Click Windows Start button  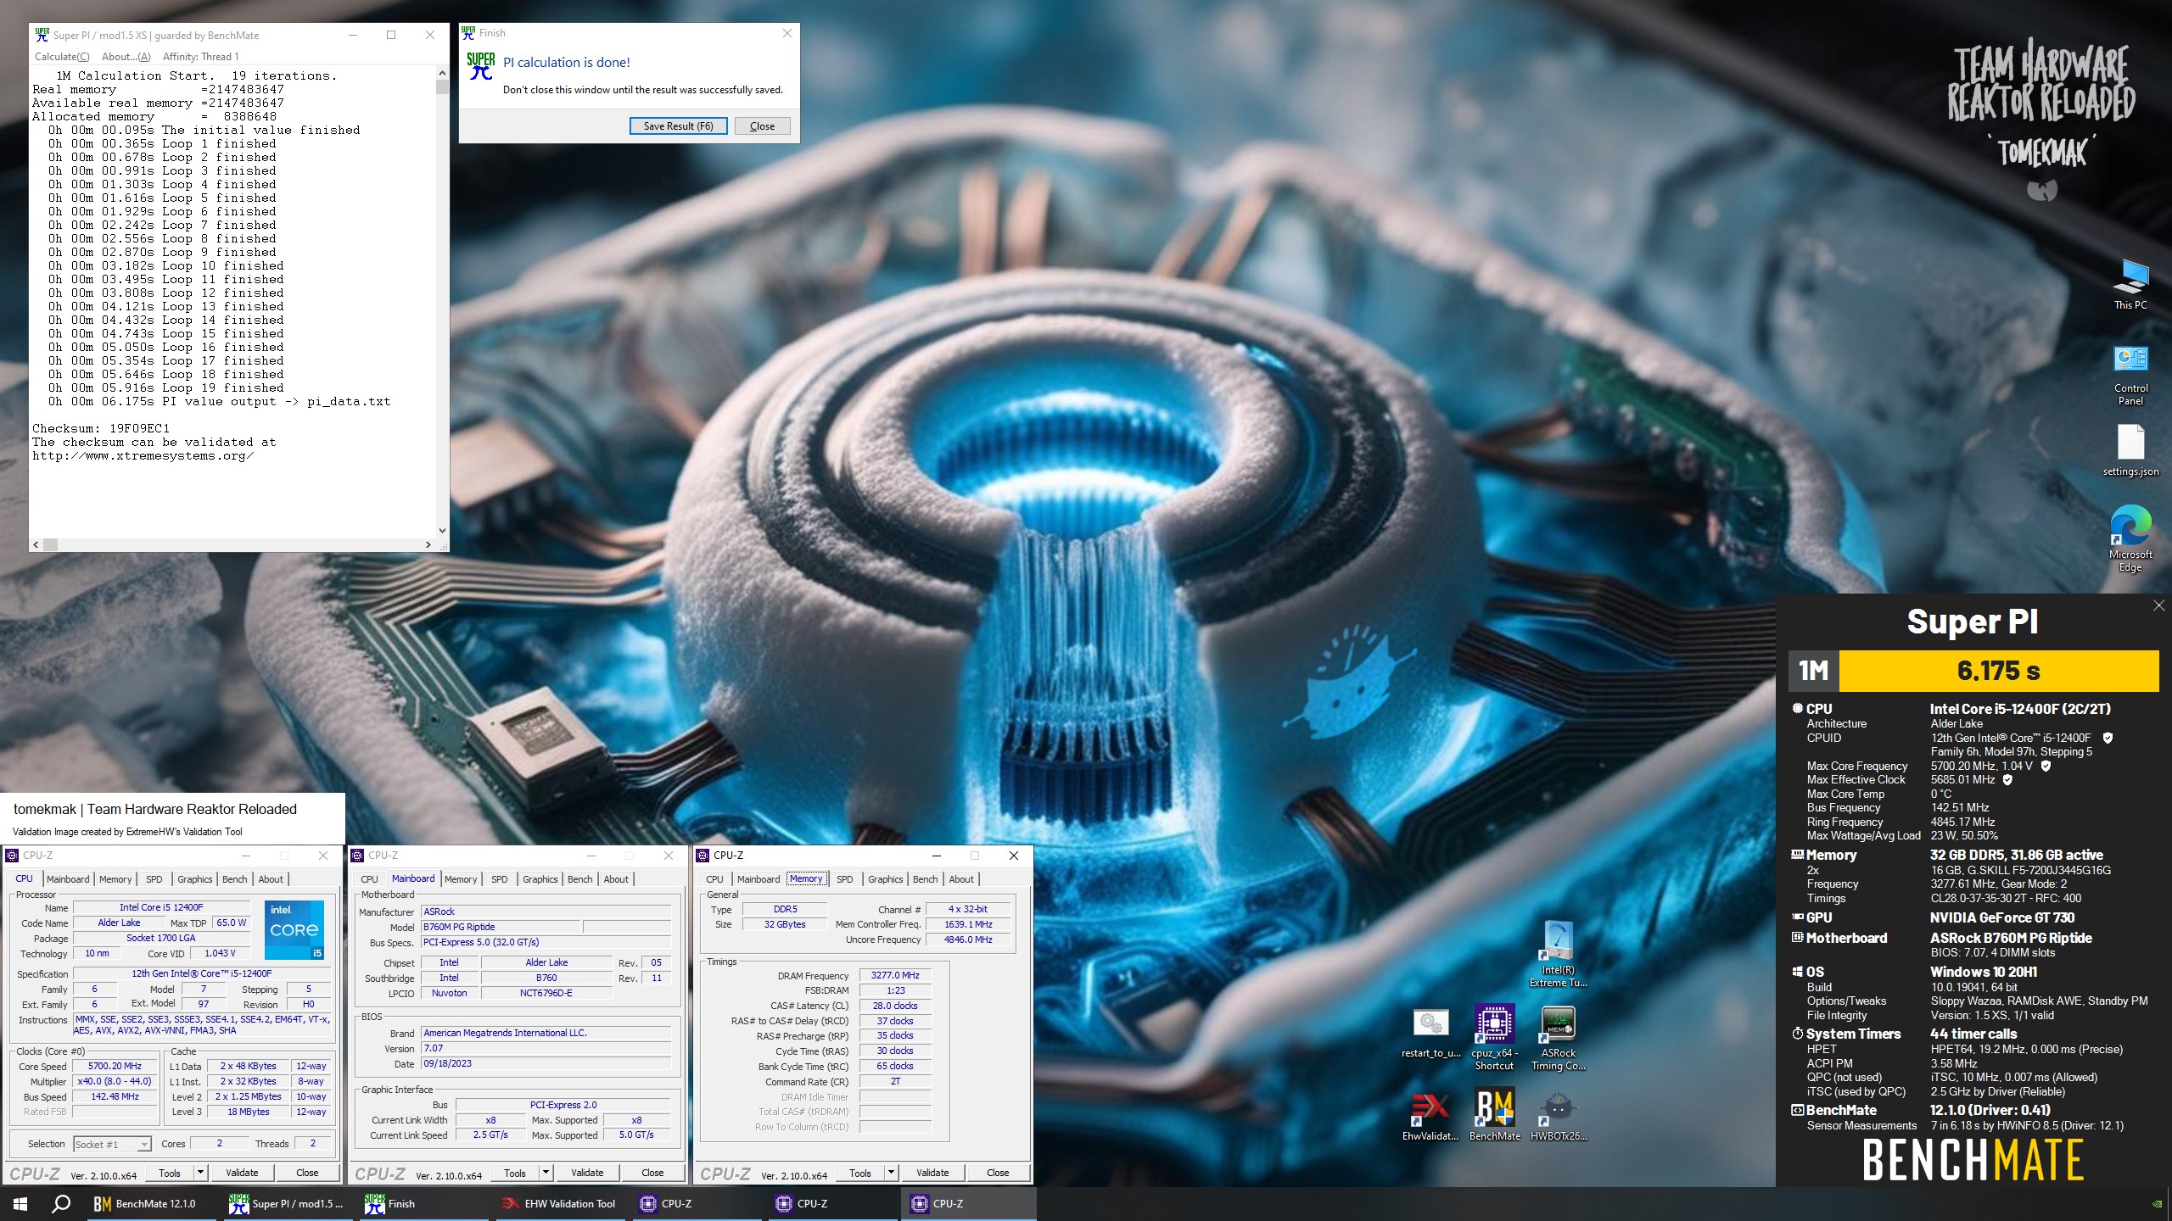(x=20, y=1203)
